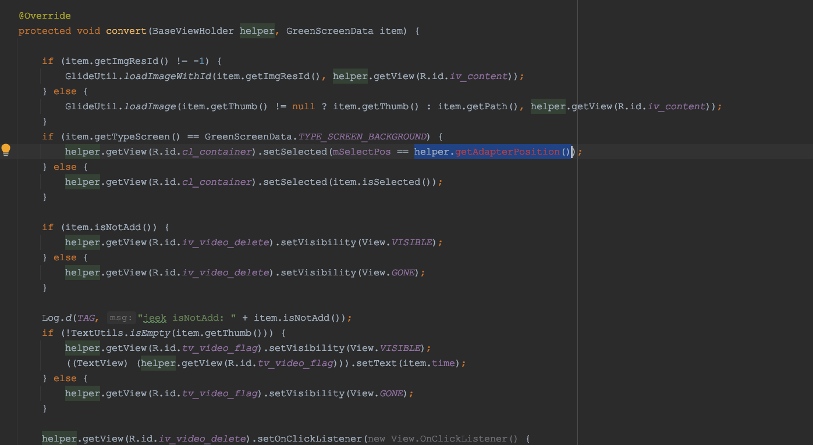This screenshot has width=813, height=445.
Task: Click the setOnClickListener method call
Action: pos(310,439)
